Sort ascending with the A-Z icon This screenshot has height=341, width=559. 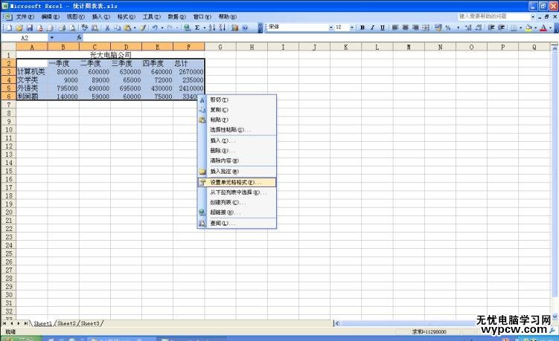pos(211,27)
